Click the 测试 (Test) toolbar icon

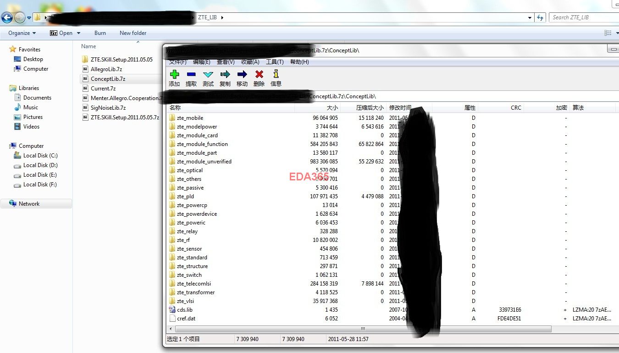(x=208, y=74)
